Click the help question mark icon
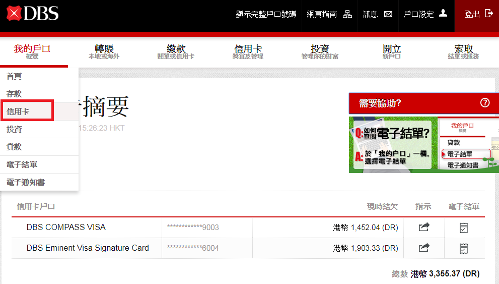This screenshot has width=499, height=284. coord(485,103)
